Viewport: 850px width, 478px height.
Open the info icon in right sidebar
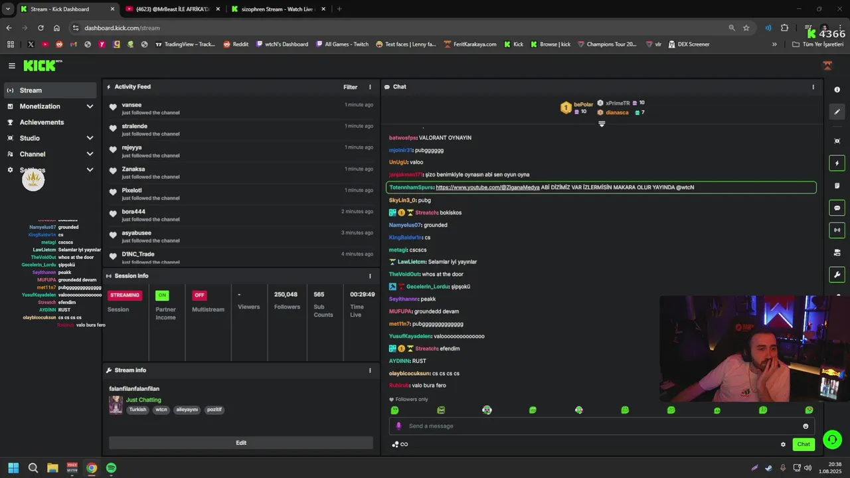837,90
